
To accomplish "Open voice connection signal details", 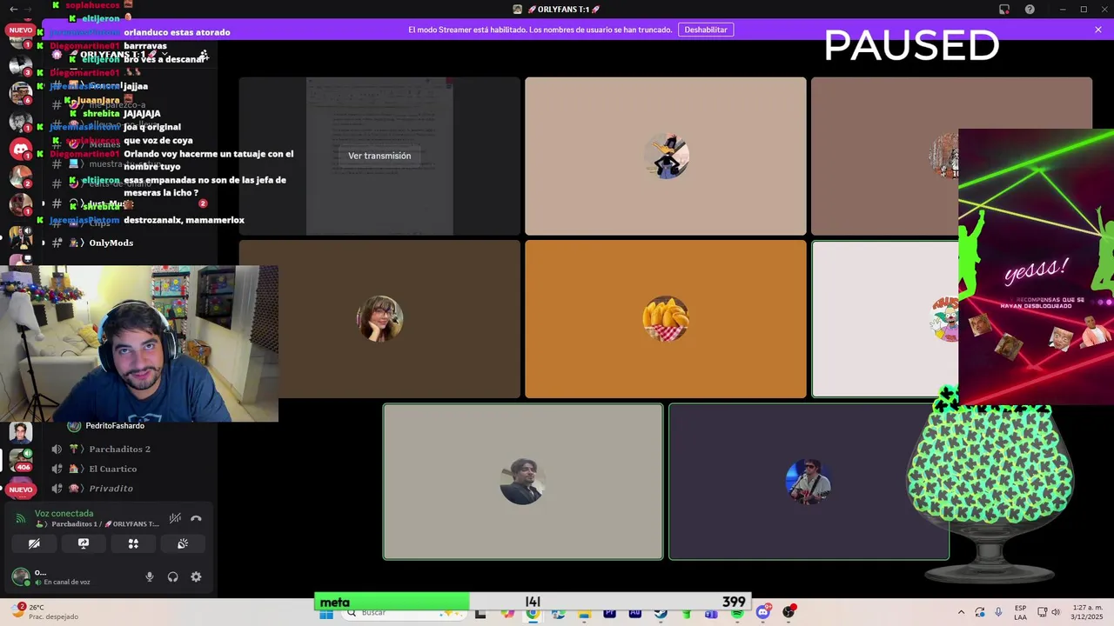I will 21,518.
